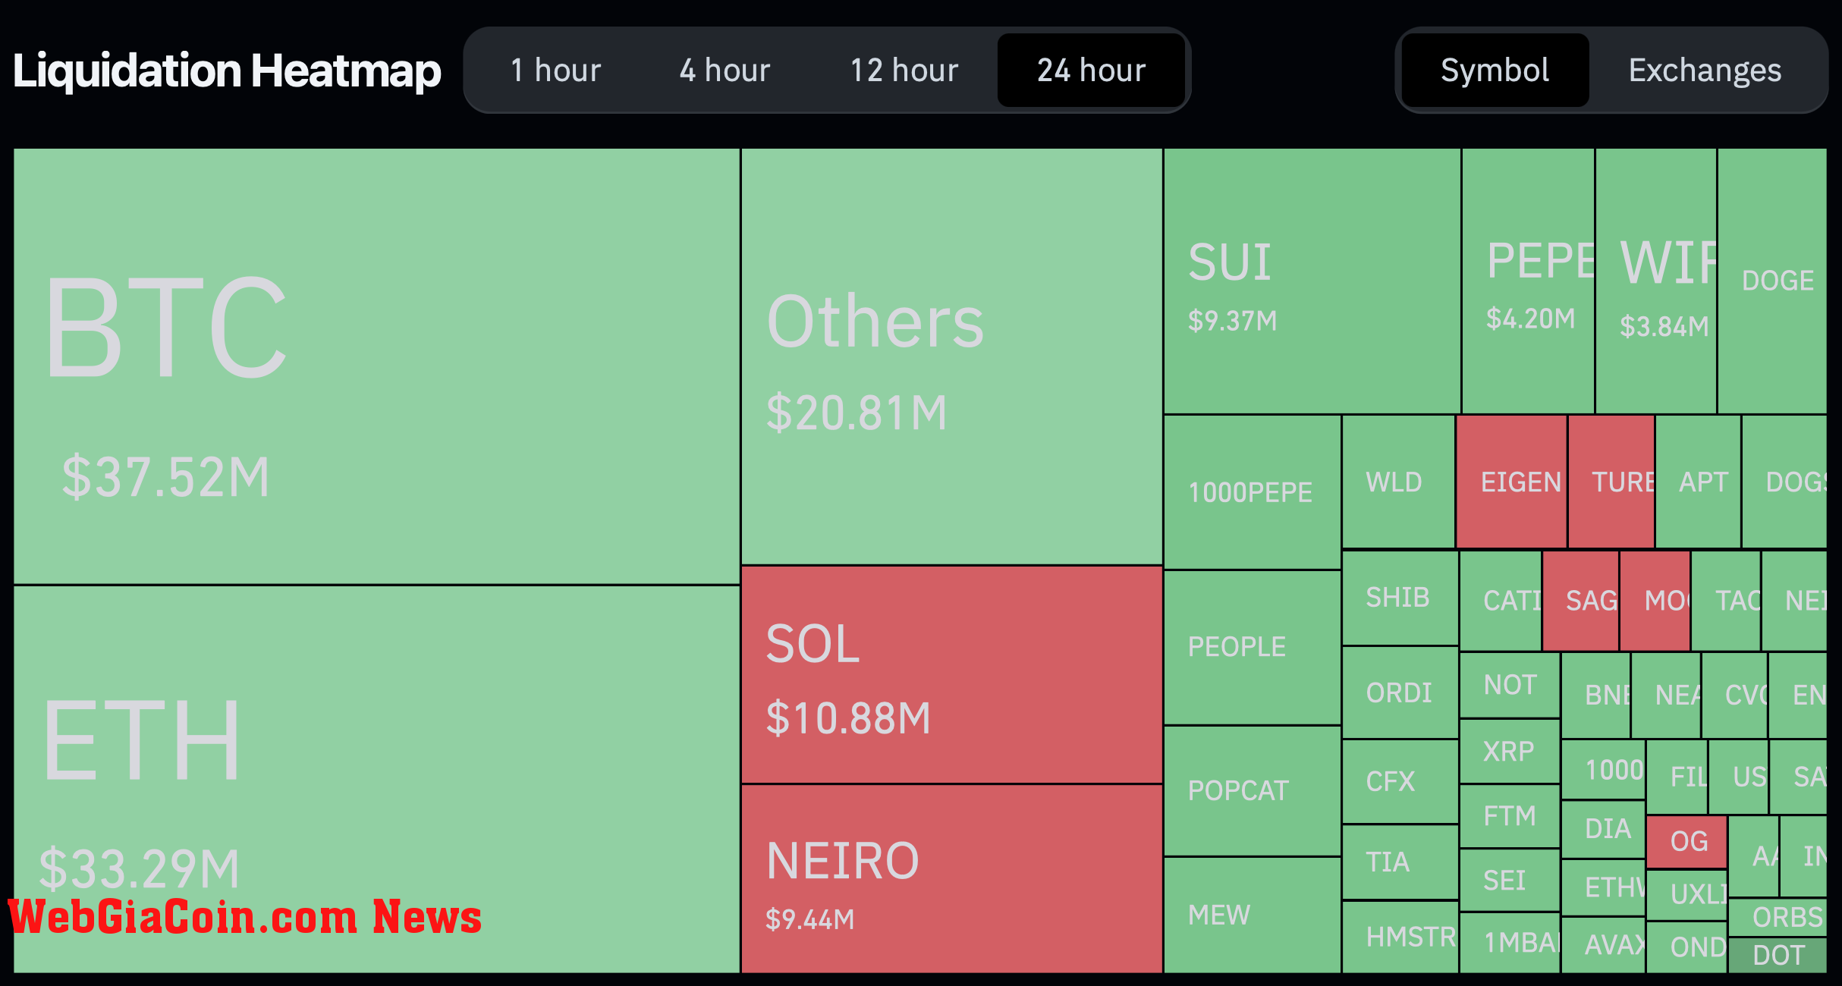Click the WLD tile
The height and width of the screenshot is (986, 1842).
point(1398,482)
